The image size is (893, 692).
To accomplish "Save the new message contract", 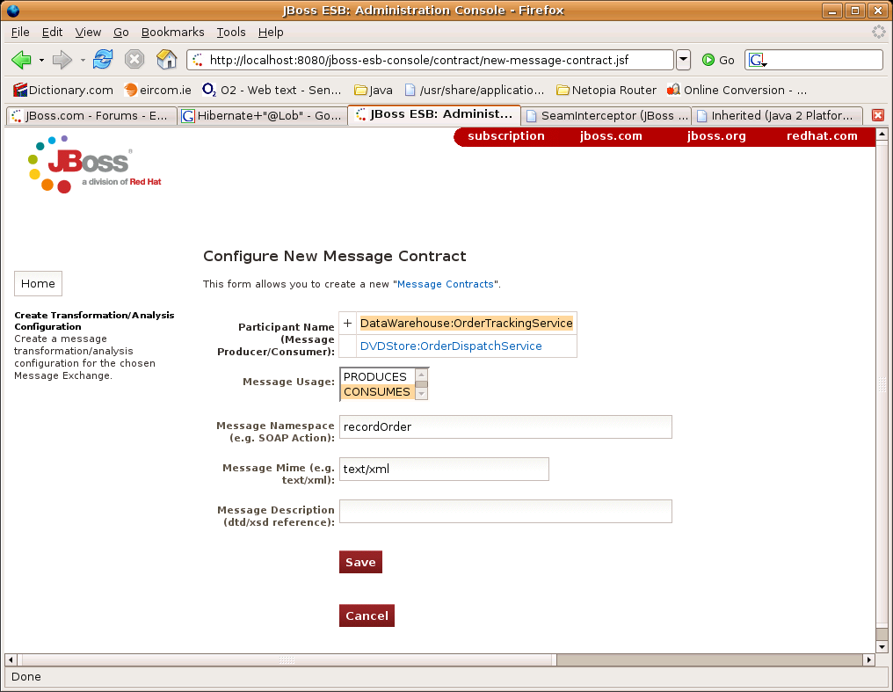I will 360,562.
